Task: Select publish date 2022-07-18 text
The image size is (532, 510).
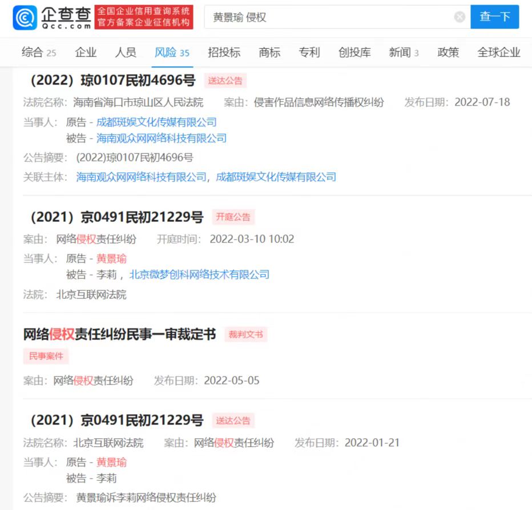Action: click(482, 102)
